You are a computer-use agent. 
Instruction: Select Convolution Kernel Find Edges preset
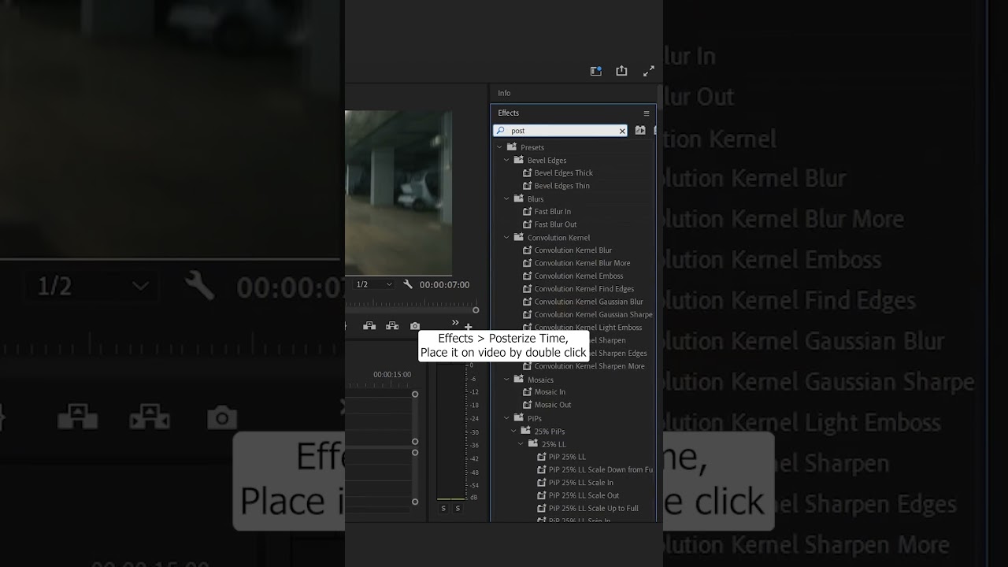pos(584,289)
